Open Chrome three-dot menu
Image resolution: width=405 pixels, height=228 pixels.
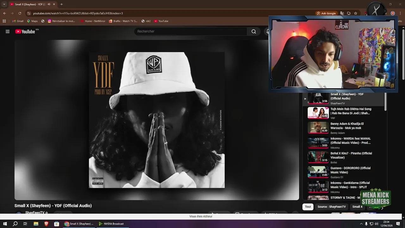(401, 13)
